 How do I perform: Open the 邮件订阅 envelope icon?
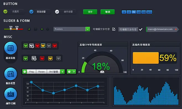click(x=11, y=94)
